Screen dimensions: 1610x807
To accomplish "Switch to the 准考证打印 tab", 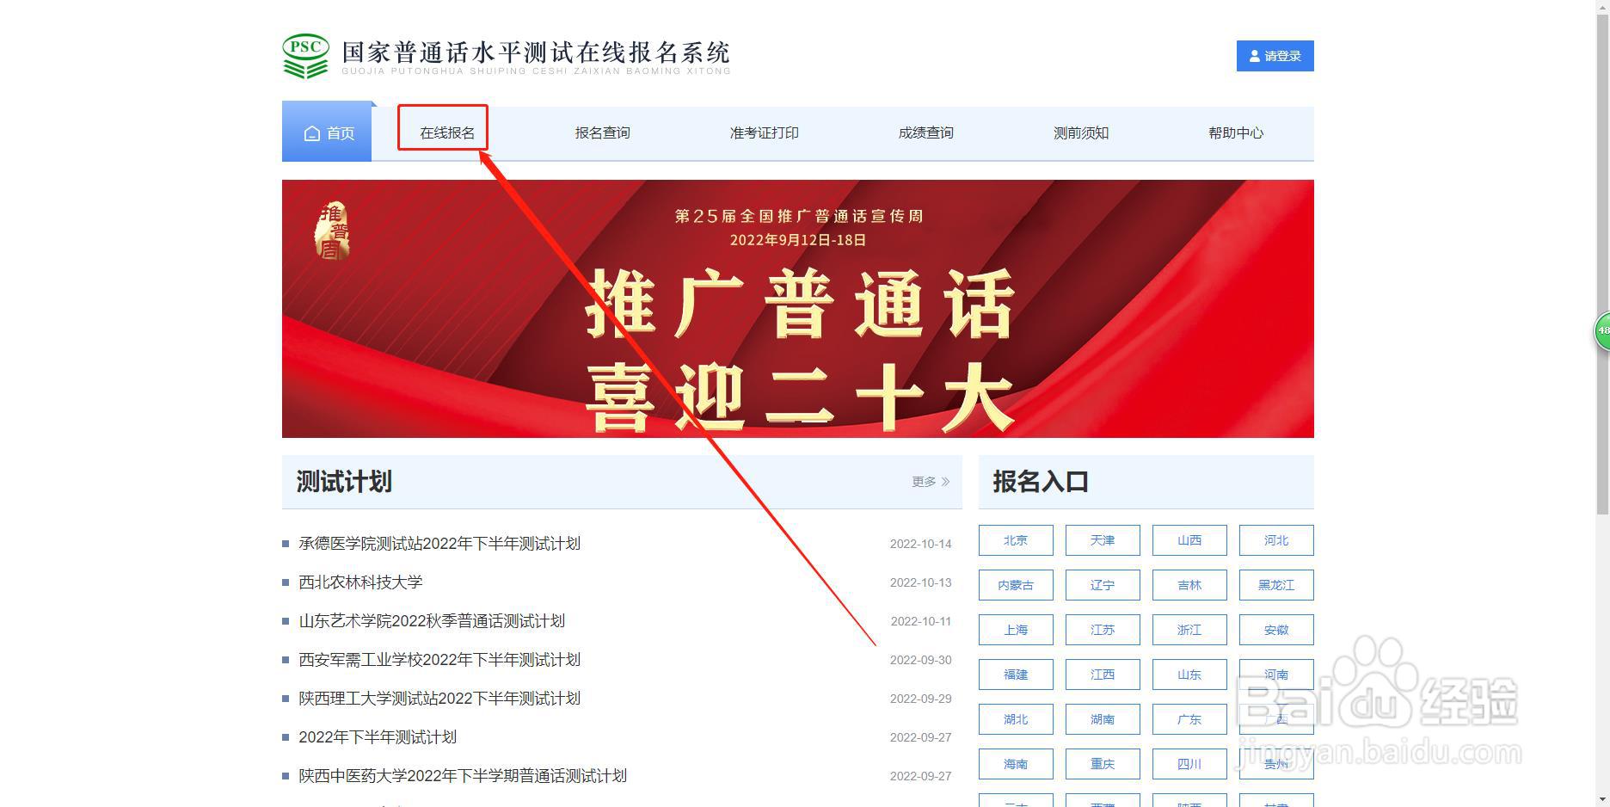I will (x=763, y=132).
